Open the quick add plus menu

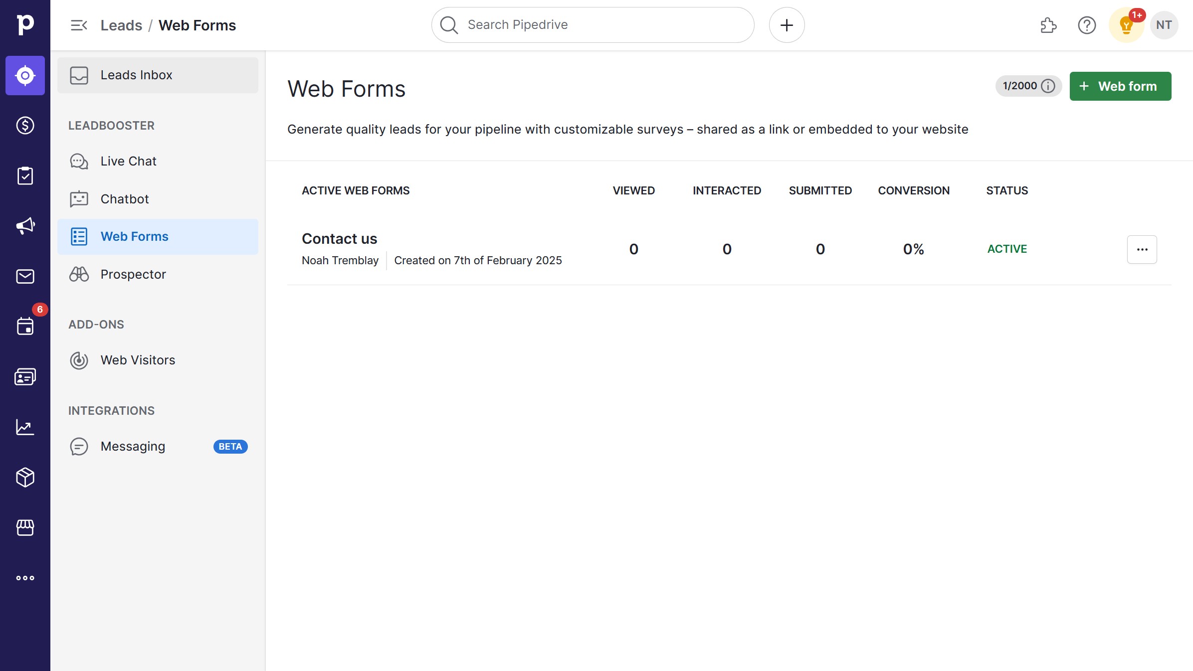point(787,25)
